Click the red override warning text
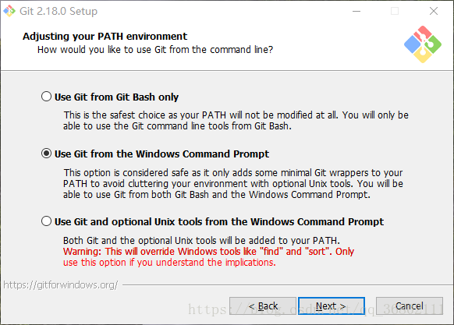Screen dimensions: 454x325 (208, 257)
